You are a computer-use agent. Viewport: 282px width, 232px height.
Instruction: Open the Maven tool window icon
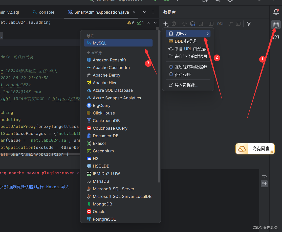(x=276, y=37)
